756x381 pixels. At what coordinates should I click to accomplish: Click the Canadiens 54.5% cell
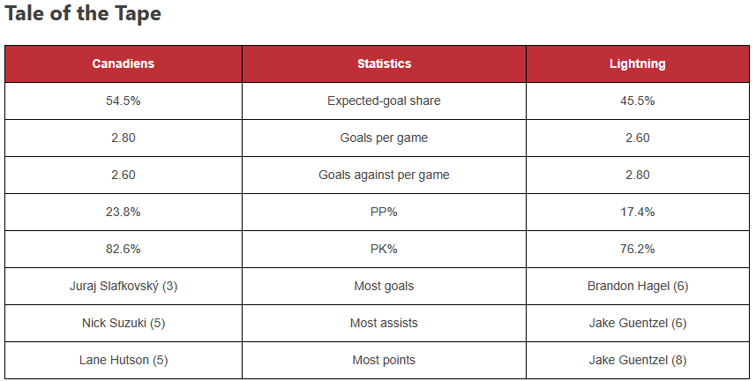tap(124, 101)
